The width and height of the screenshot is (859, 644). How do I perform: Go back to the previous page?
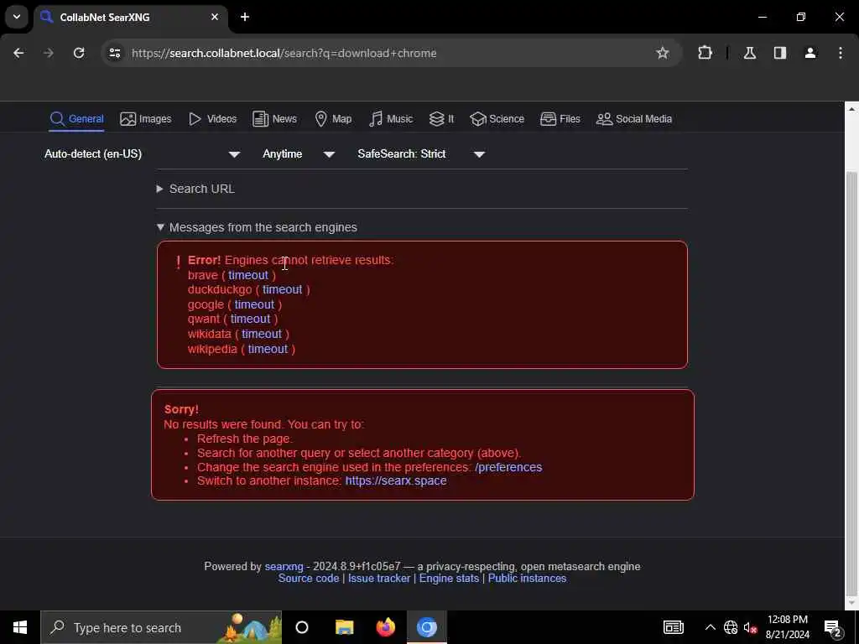click(18, 53)
